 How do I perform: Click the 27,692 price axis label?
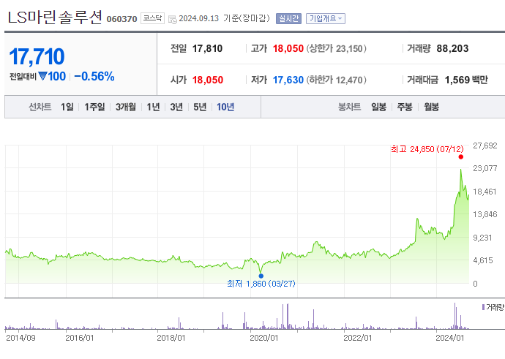(485, 146)
